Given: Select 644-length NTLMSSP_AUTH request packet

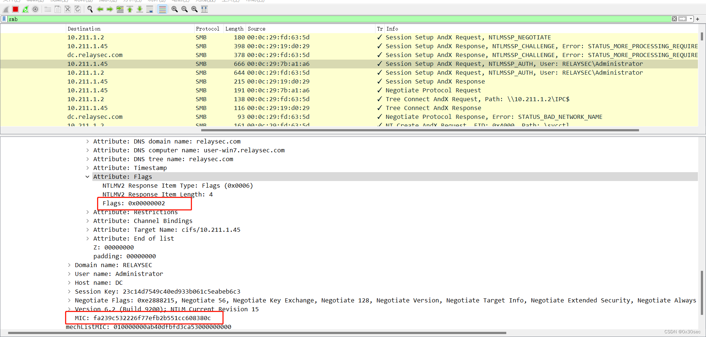Looking at the screenshot, I should coord(349,72).
